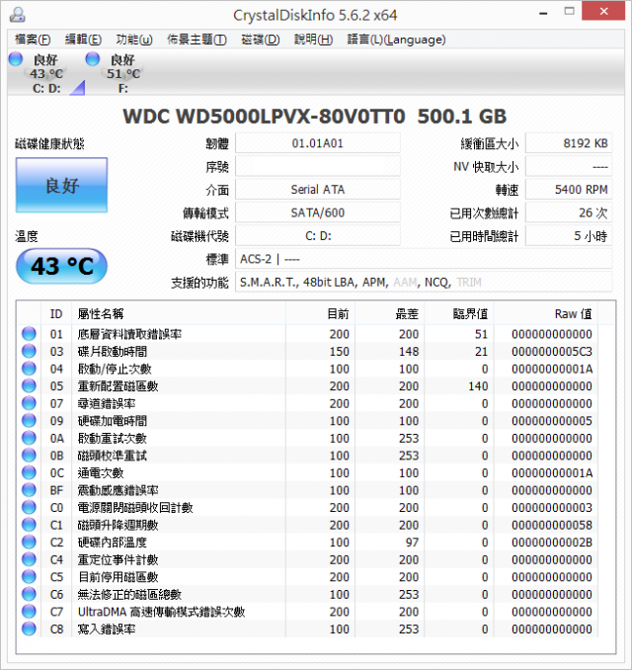
Task: Select the UltraDMA 高速傳輸模式錯誤次數 attribute name
Action: pyautogui.click(x=162, y=612)
